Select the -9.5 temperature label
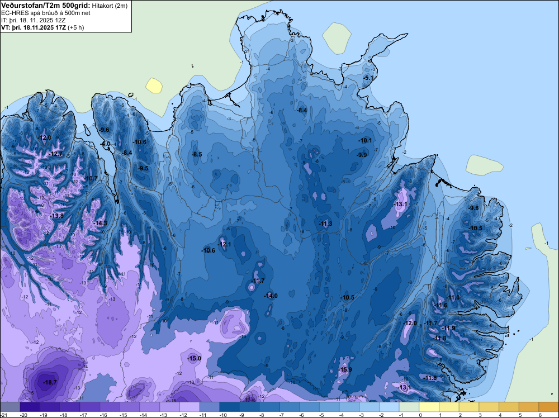Viewport: 559px width, 418px height. 143,168
